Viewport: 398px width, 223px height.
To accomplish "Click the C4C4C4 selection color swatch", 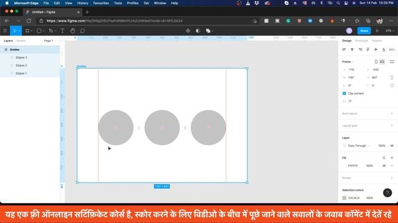I will (344, 198).
